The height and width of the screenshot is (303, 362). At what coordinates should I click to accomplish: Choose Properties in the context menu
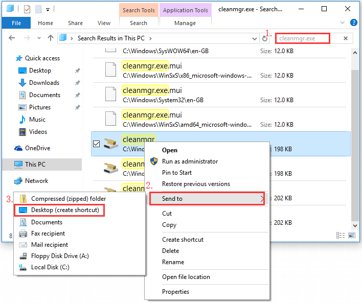[x=175, y=292]
